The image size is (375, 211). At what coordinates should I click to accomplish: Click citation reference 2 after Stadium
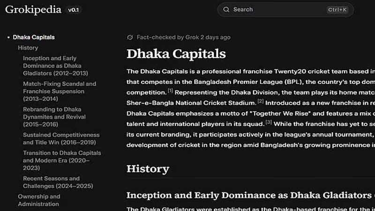[x=261, y=101]
